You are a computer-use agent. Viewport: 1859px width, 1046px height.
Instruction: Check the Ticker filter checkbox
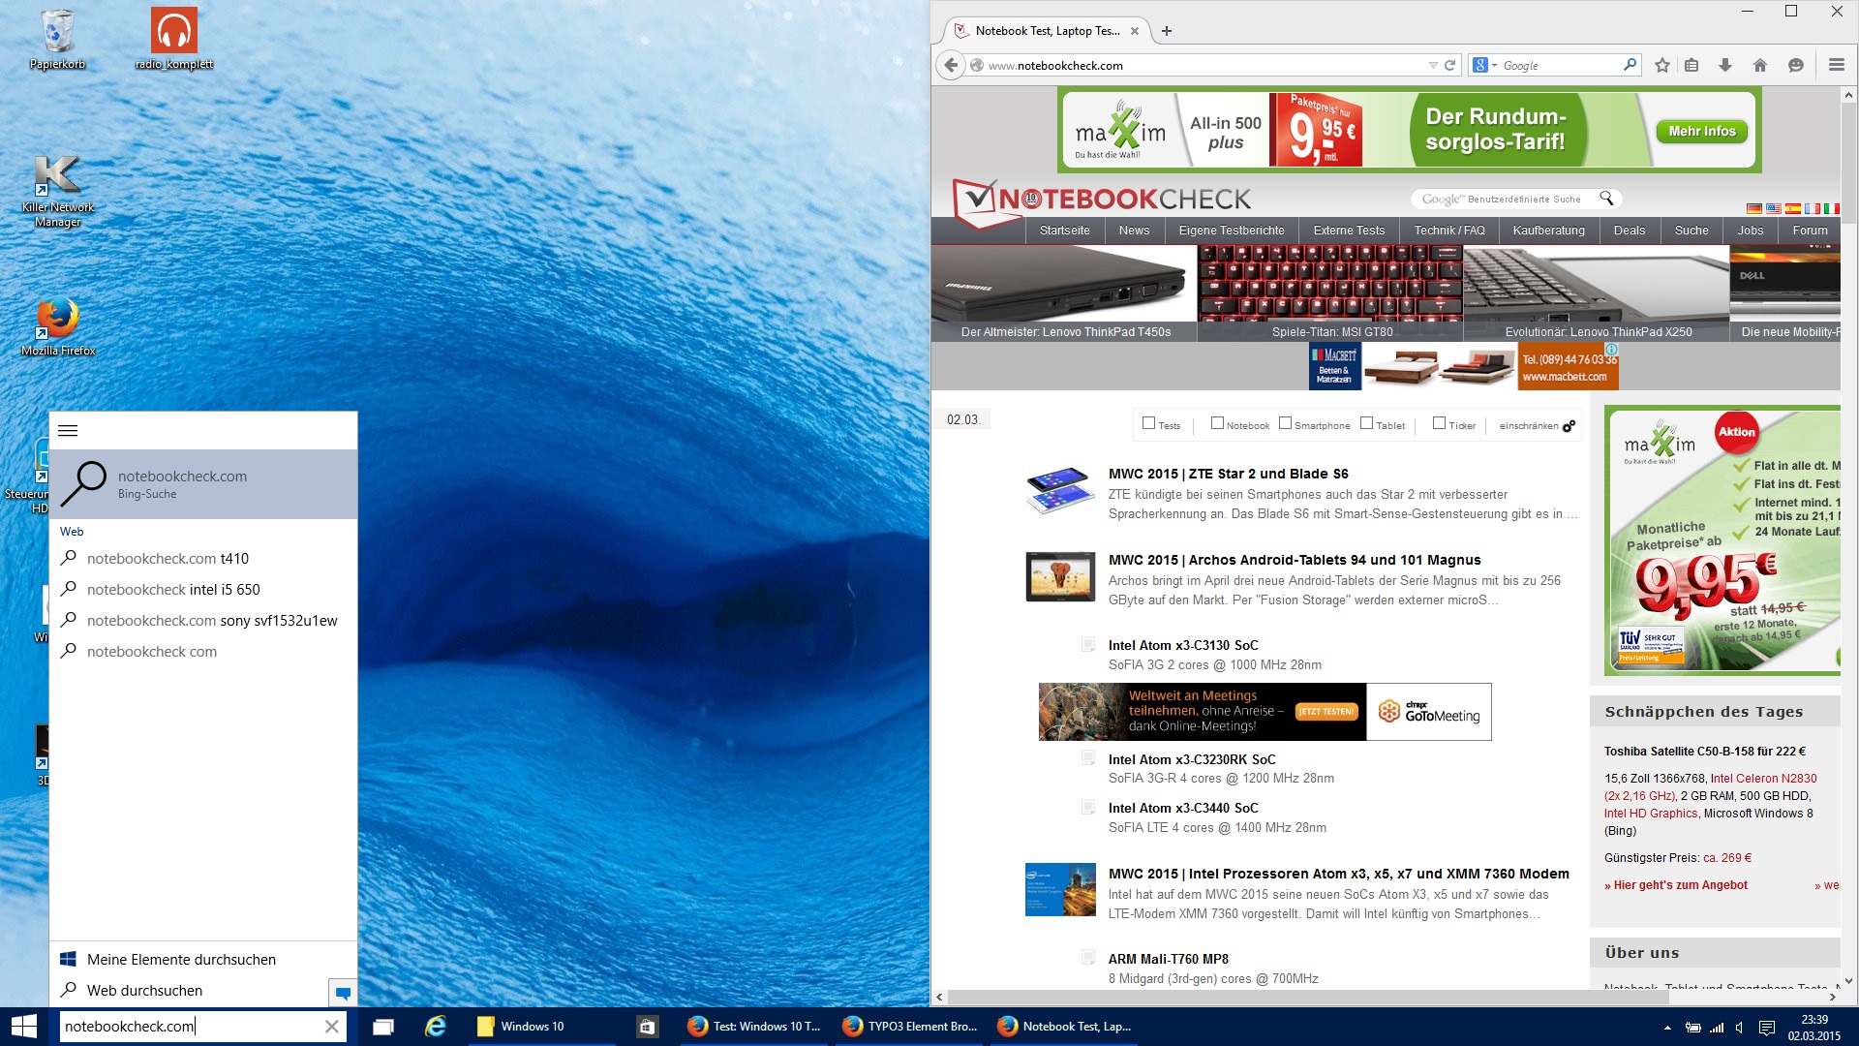click(1439, 423)
